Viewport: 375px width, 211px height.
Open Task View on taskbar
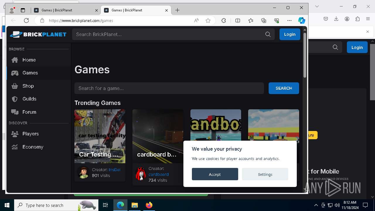tap(105, 205)
